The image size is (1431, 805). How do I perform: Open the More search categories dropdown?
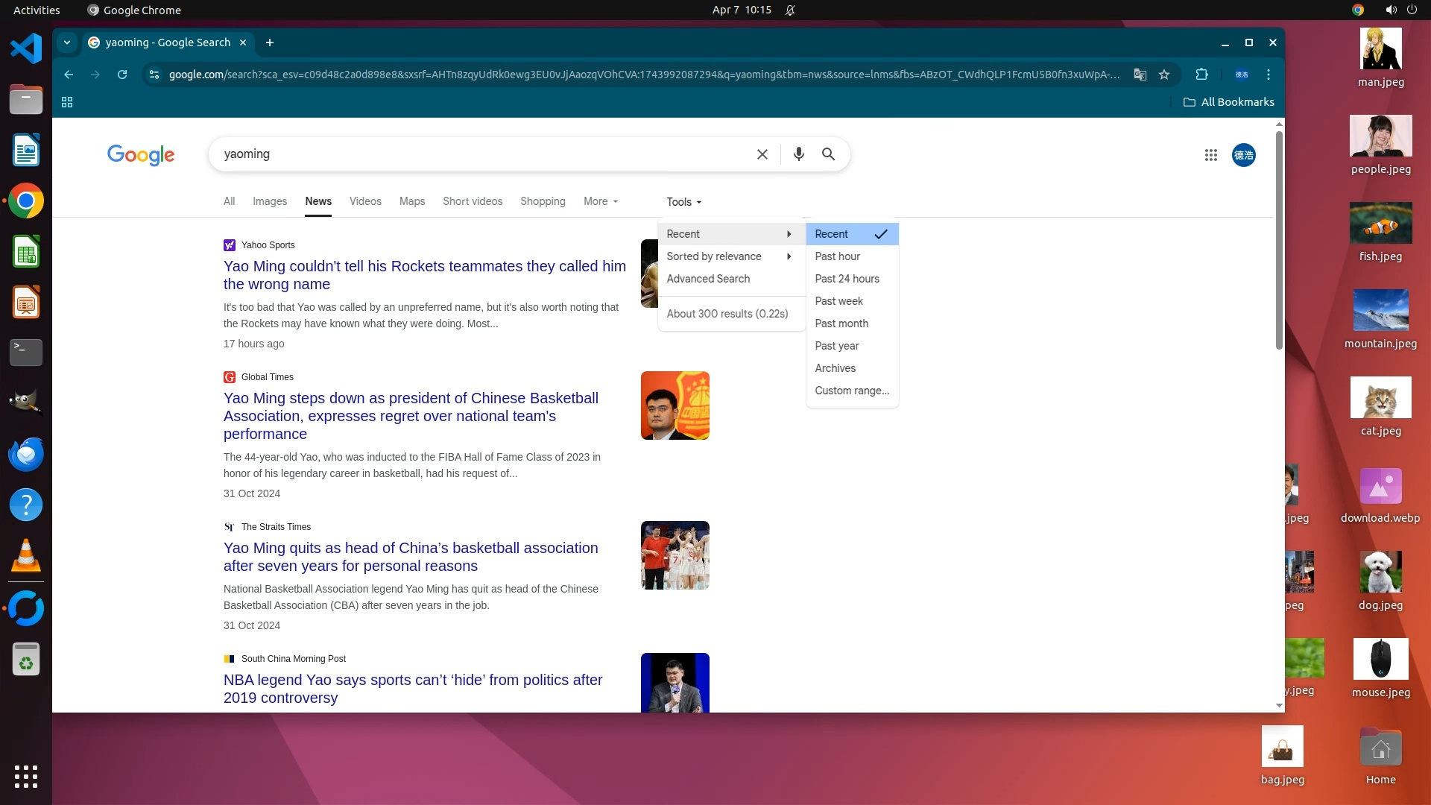(x=600, y=201)
